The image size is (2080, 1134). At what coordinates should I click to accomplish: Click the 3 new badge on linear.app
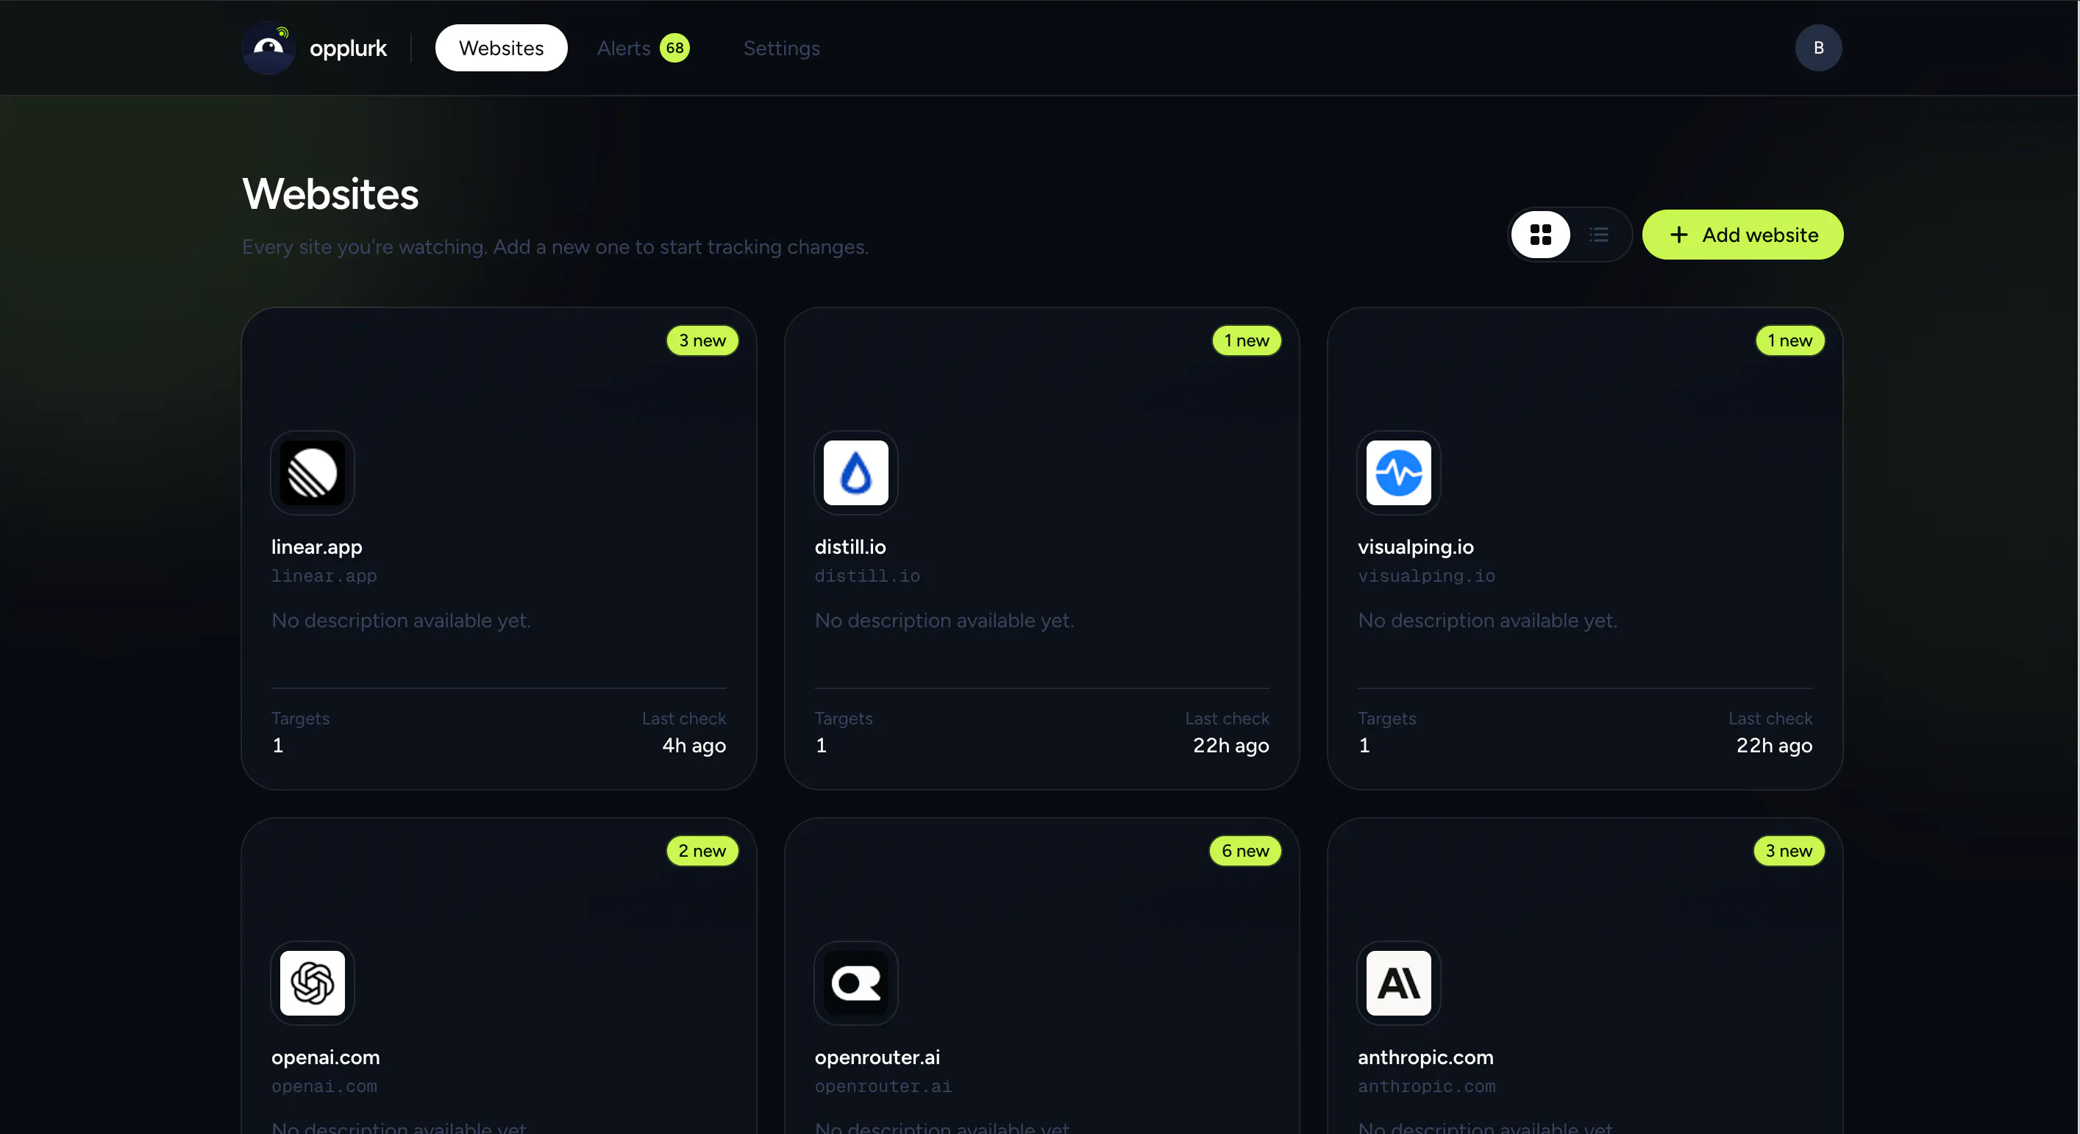point(702,340)
